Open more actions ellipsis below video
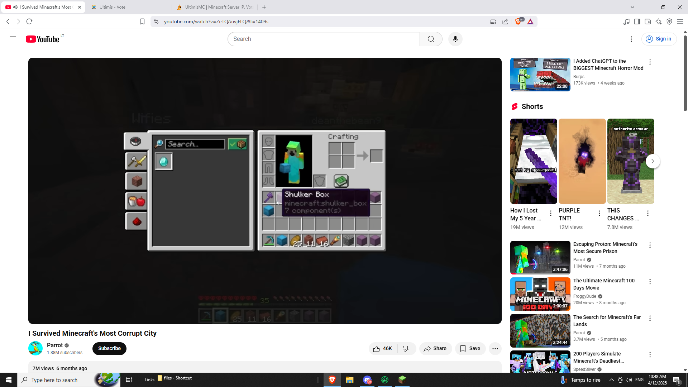This screenshot has height=387, width=688. (495, 348)
